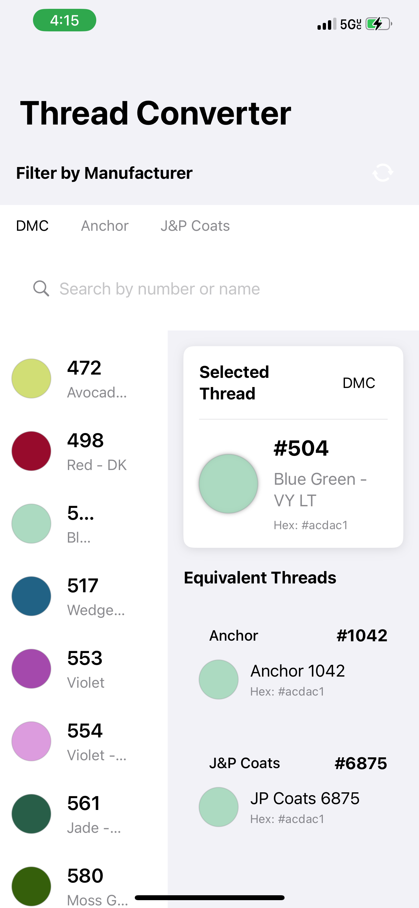Screen dimensions: 419x908
Task: Switch to the J&P Coats tab
Action: 195,226
